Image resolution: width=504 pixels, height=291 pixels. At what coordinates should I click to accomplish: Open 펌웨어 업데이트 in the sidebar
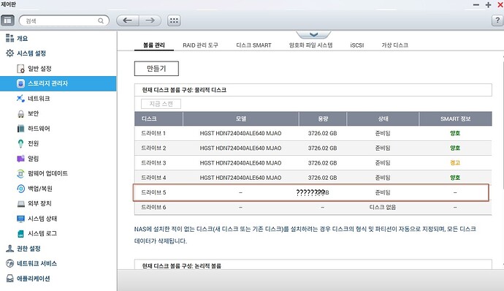[x=47, y=173]
